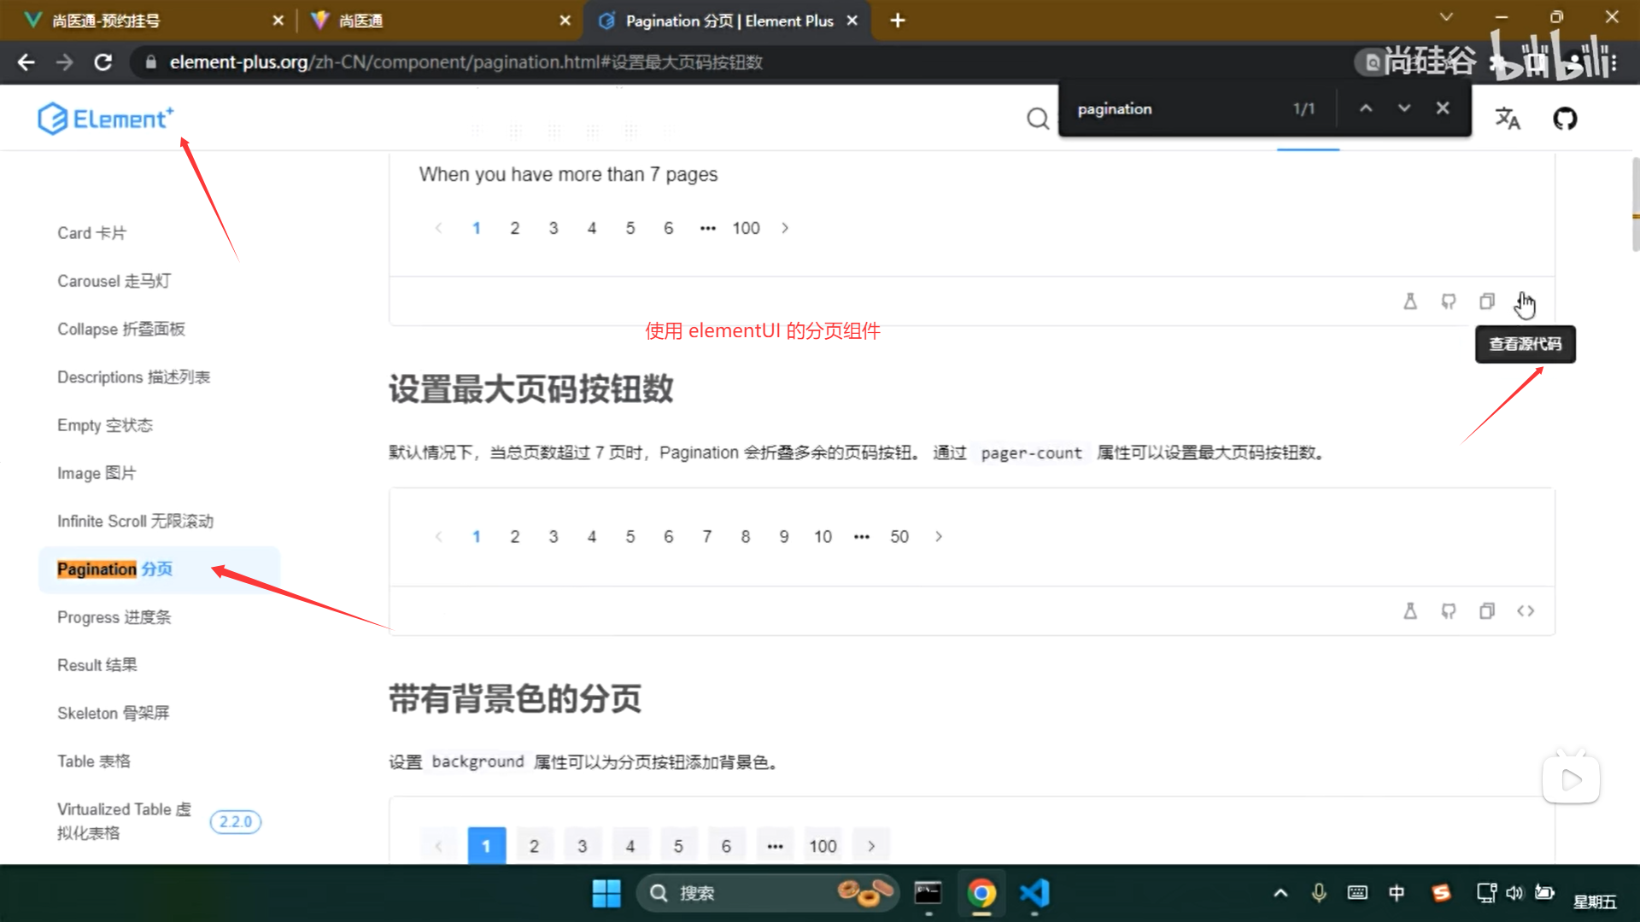Select page 5 in the demo pagination
Image resolution: width=1640 pixels, height=922 pixels.
click(x=630, y=228)
